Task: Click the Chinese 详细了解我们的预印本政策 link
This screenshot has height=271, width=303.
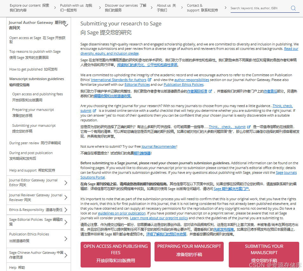Action: 166,234
